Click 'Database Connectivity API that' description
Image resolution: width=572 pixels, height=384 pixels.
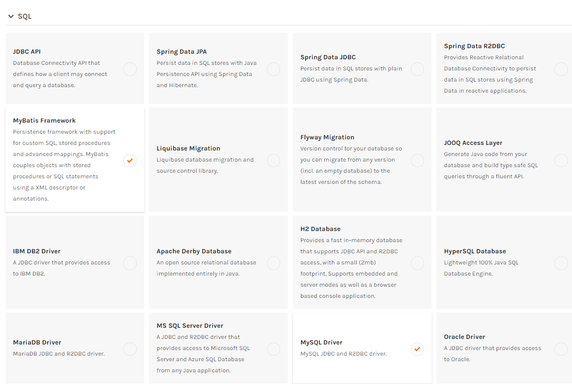click(57, 63)
